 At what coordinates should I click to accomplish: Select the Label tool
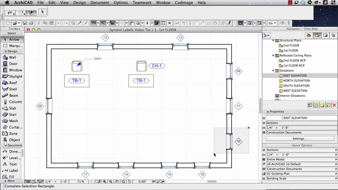(12, 170)
